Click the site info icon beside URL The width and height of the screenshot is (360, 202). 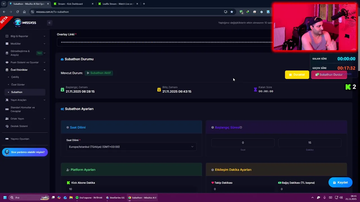(x=32, y=12)
